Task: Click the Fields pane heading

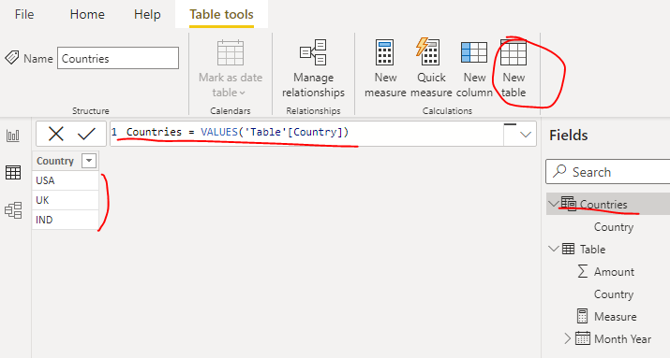Action: coord(569,136)
